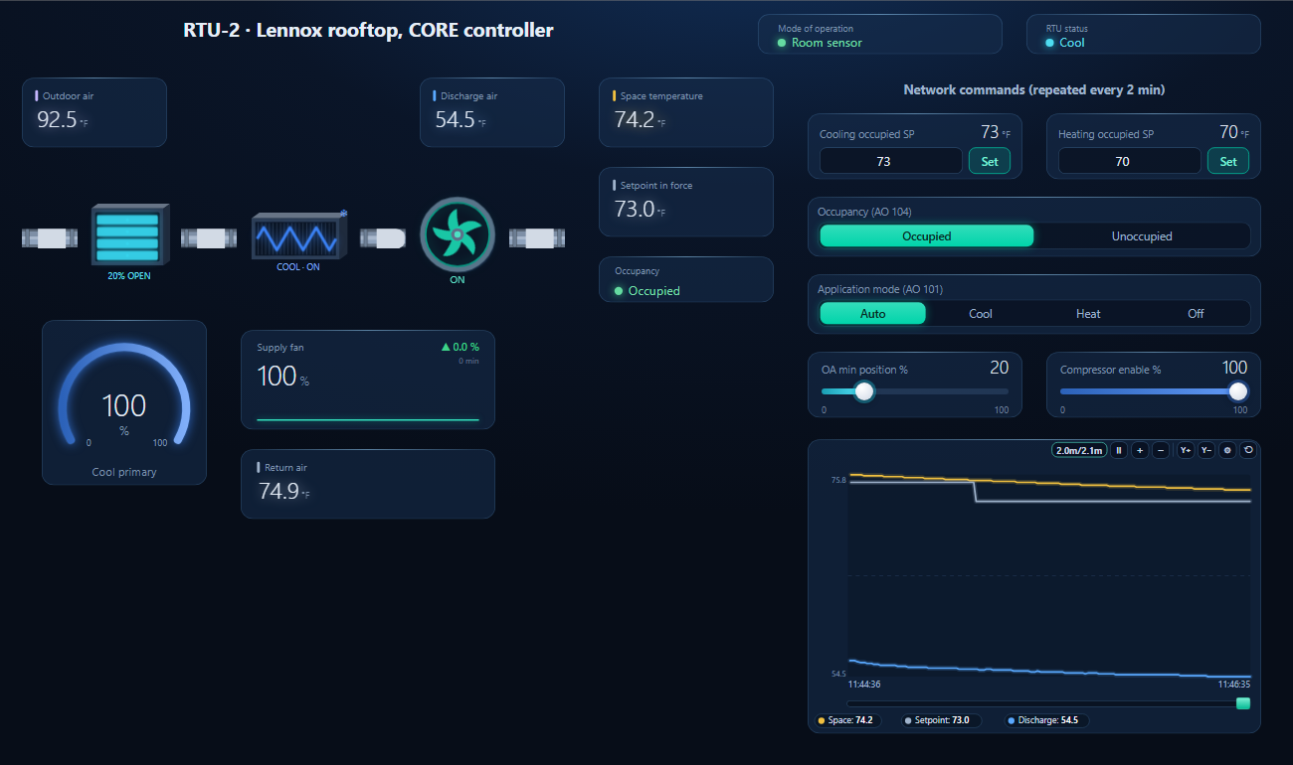This screenshot has width=1293, height=765.
Task: Click the RTU-2 Lennox rooftop title
Action: (x=368, y=30)
